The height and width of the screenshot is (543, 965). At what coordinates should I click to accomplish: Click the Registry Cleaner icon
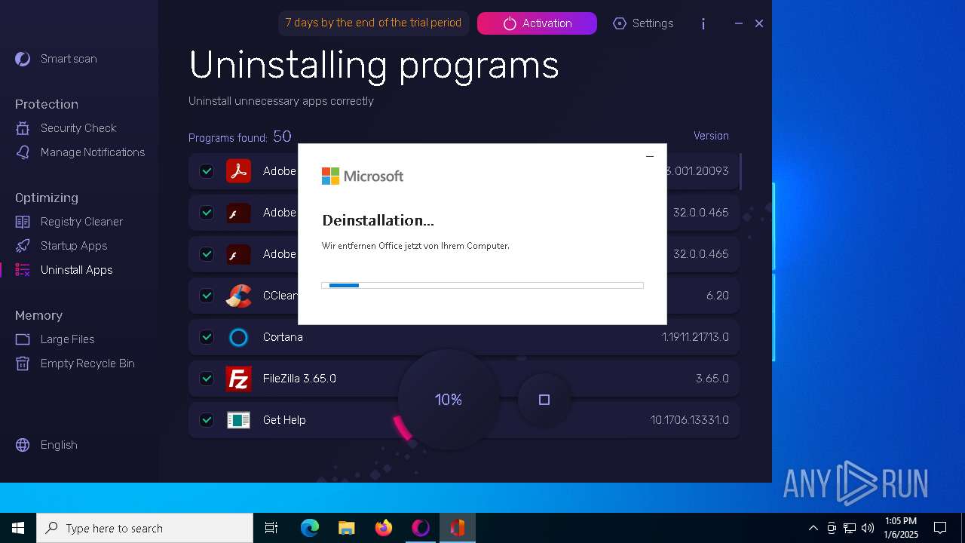point(23,222)
